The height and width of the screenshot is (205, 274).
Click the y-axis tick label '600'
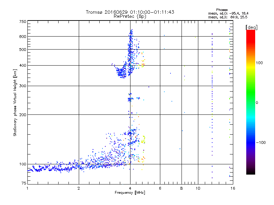(23, 37)
